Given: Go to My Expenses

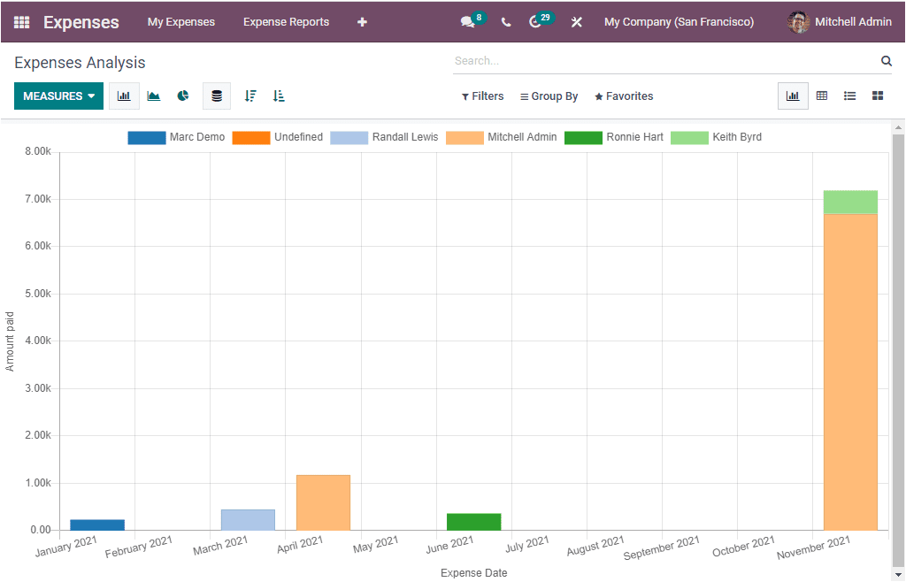Looking at the screenshot, I should [x=181, y=21].
